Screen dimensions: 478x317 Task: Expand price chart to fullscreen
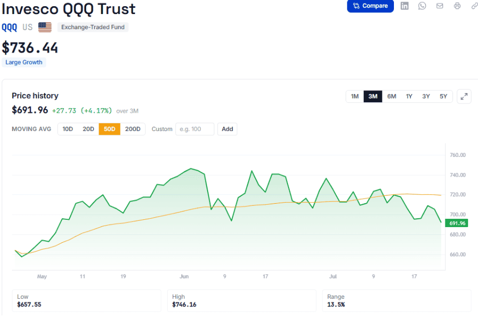464,97
